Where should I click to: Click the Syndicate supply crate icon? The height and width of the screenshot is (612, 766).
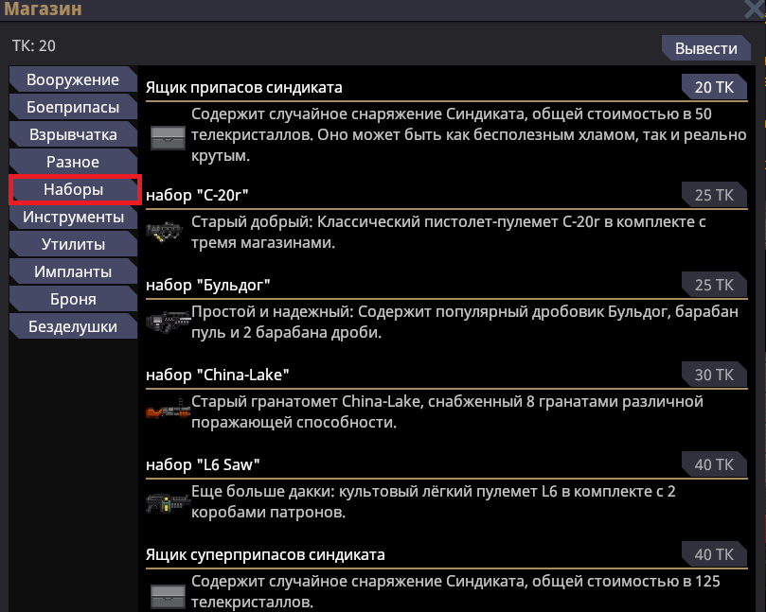click(x=169, y=138)
